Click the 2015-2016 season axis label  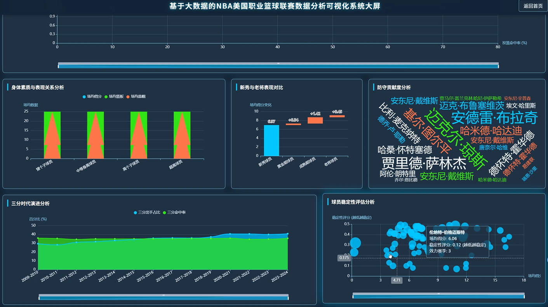(146, 276)
